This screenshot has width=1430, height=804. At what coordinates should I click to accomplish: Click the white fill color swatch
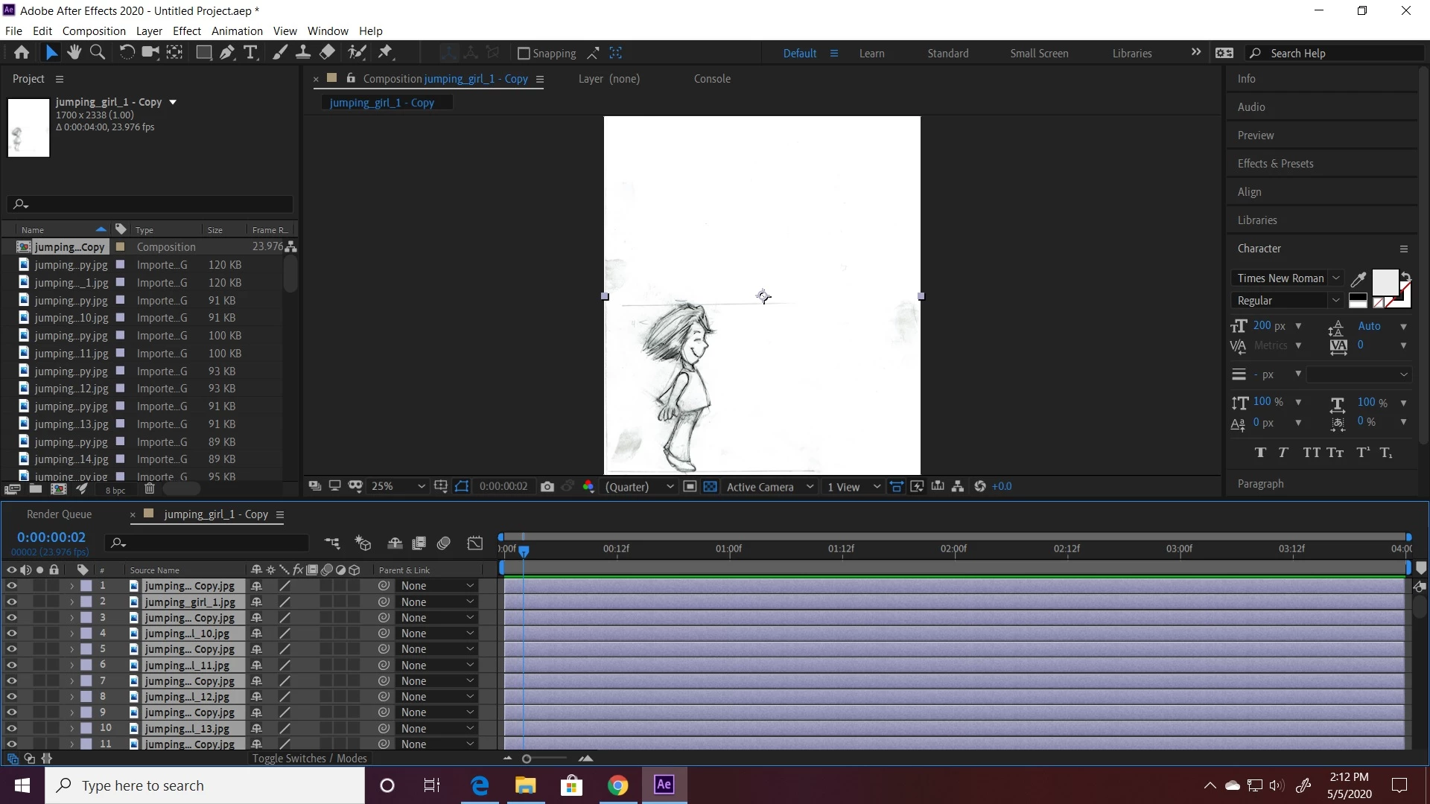tap(1385, 283)
